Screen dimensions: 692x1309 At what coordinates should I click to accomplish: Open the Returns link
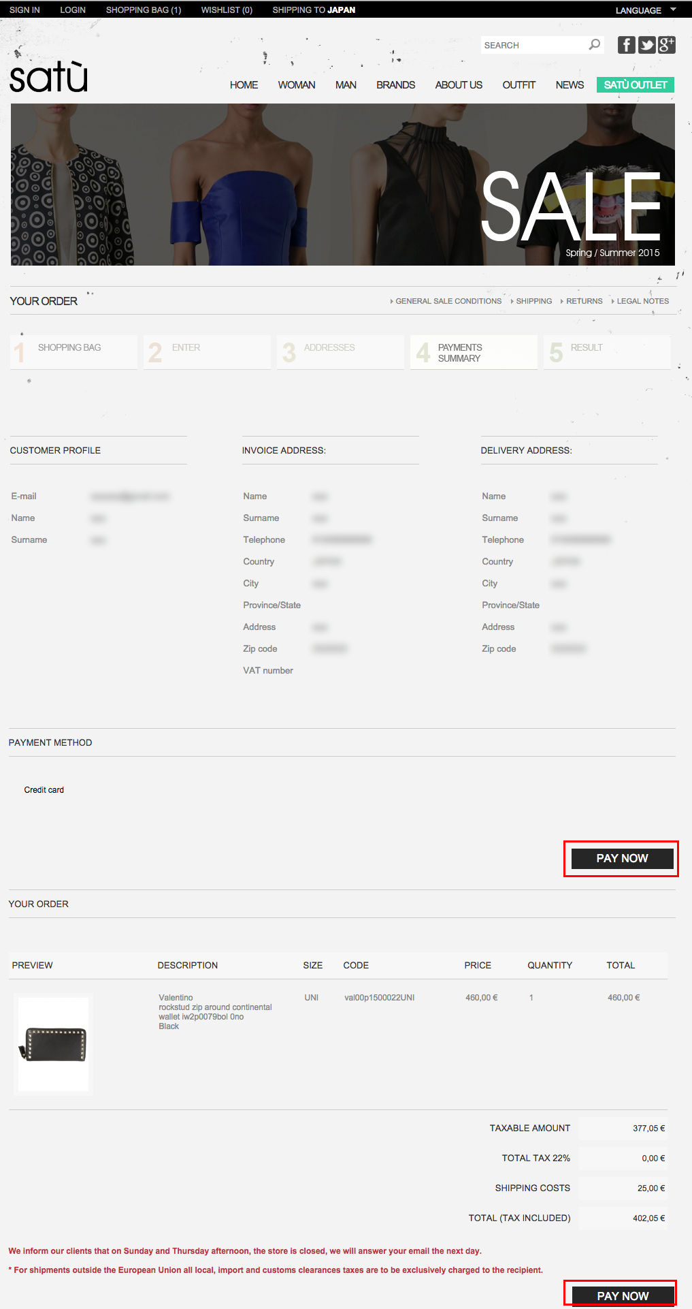coord(584,301)
